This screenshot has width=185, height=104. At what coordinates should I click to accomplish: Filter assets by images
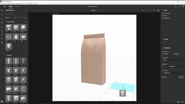25,18
